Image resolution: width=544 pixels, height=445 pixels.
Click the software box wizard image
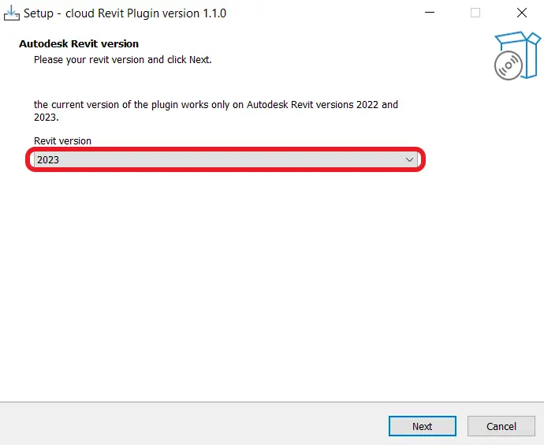click(x=517, y=55)
